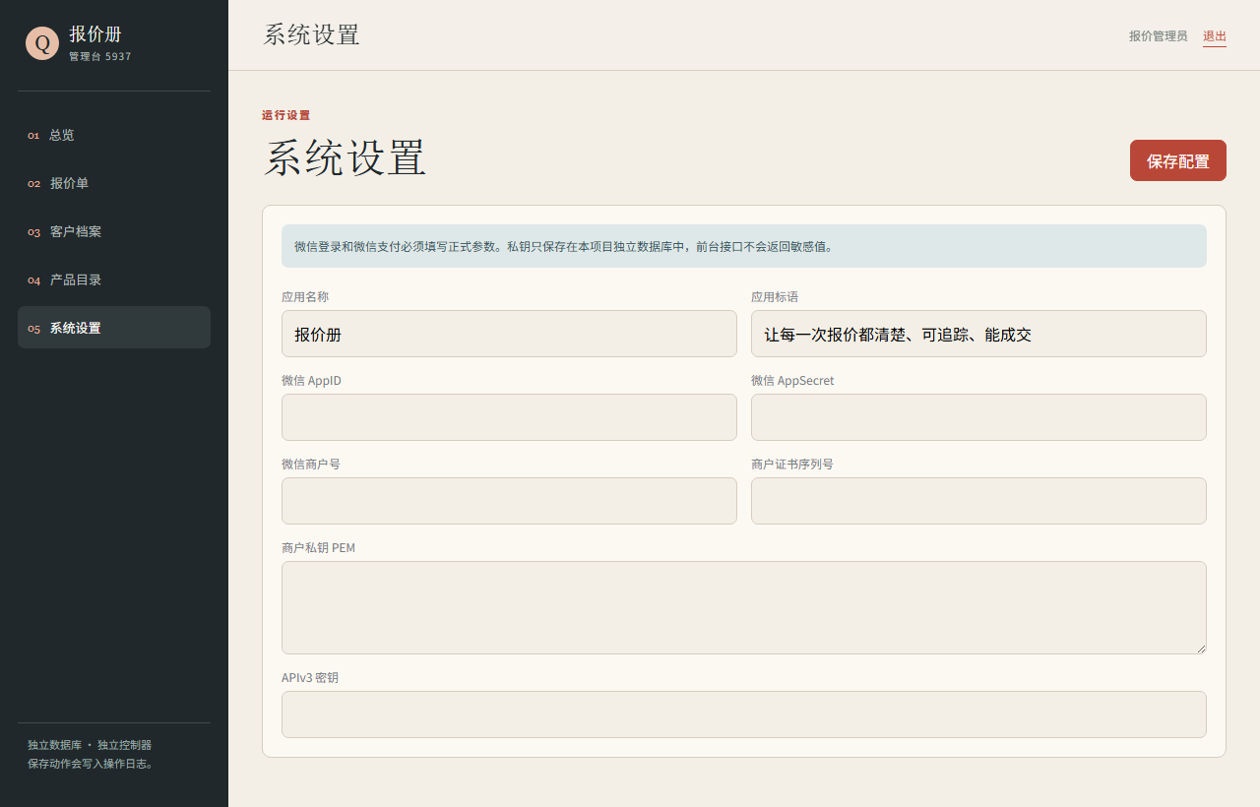Click the 商户证书序列号 field label
This screenshot has width=1260, height=807.
792,465
